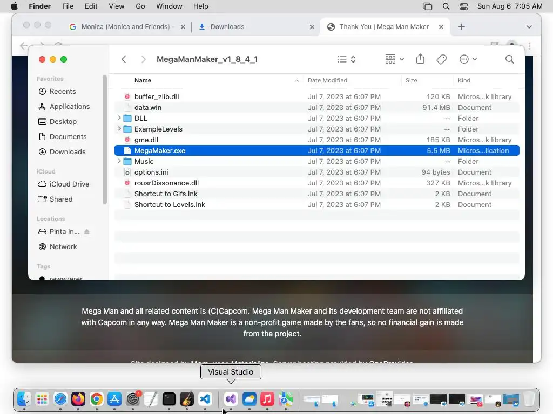Click the Stage Manager icon in menu bar
553x414 pixels.
[x=428, y=6]
